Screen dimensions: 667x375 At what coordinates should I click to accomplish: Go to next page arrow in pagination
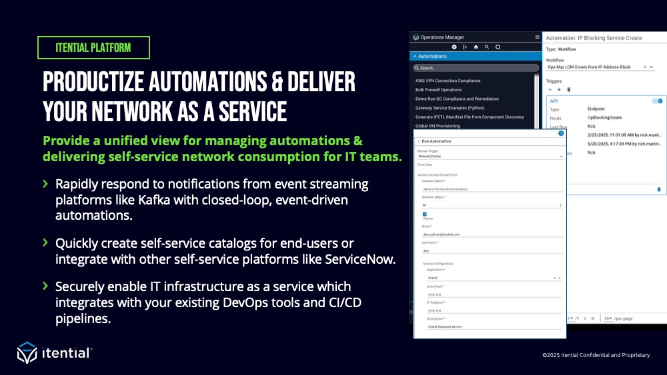pyautogui.click(x=585, y=318)
